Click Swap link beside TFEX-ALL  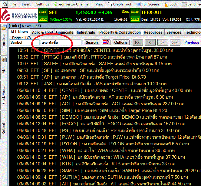click(x=135, y=12)
